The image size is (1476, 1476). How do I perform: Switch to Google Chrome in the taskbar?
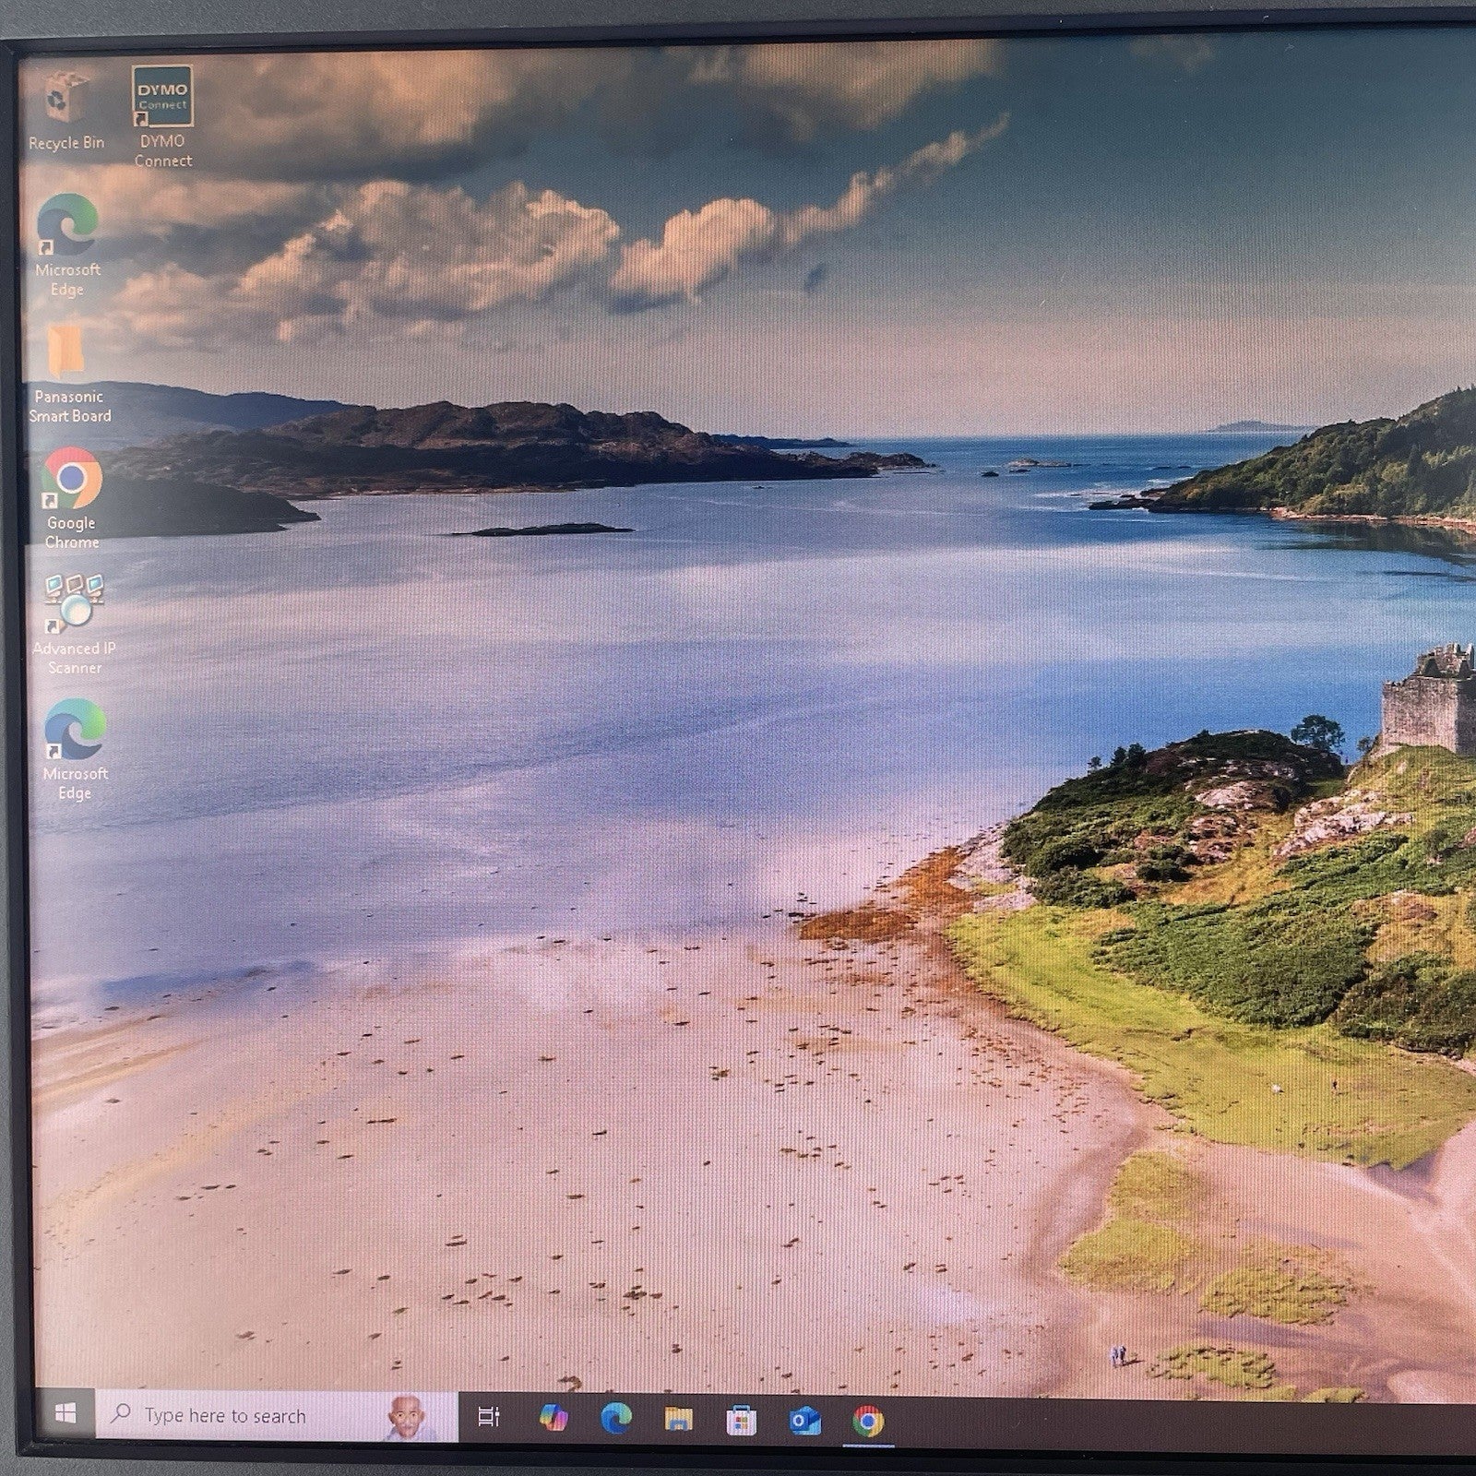click(x=867, y=1422)
